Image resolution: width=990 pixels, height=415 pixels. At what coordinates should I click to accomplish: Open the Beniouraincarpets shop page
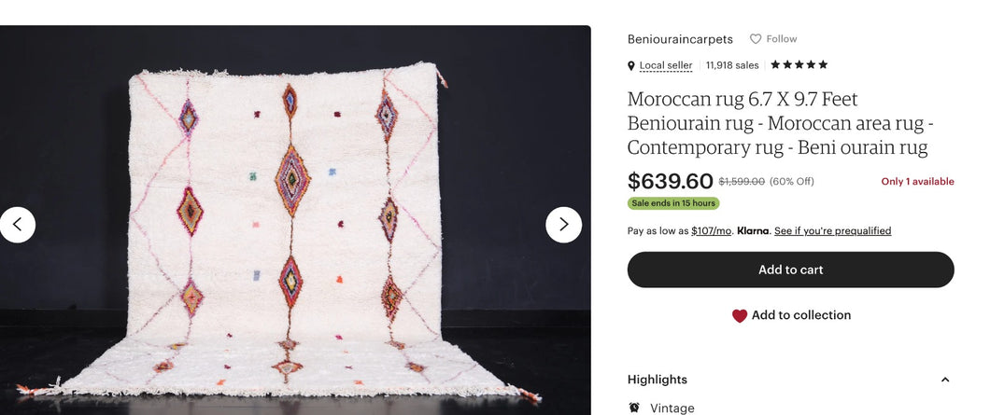[x=680, y=39]
